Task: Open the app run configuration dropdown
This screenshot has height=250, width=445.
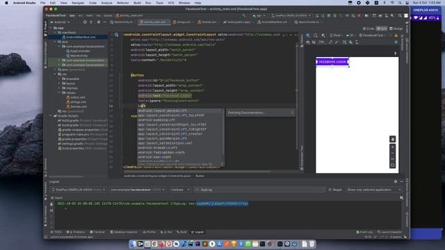Action: pos(259,15)
